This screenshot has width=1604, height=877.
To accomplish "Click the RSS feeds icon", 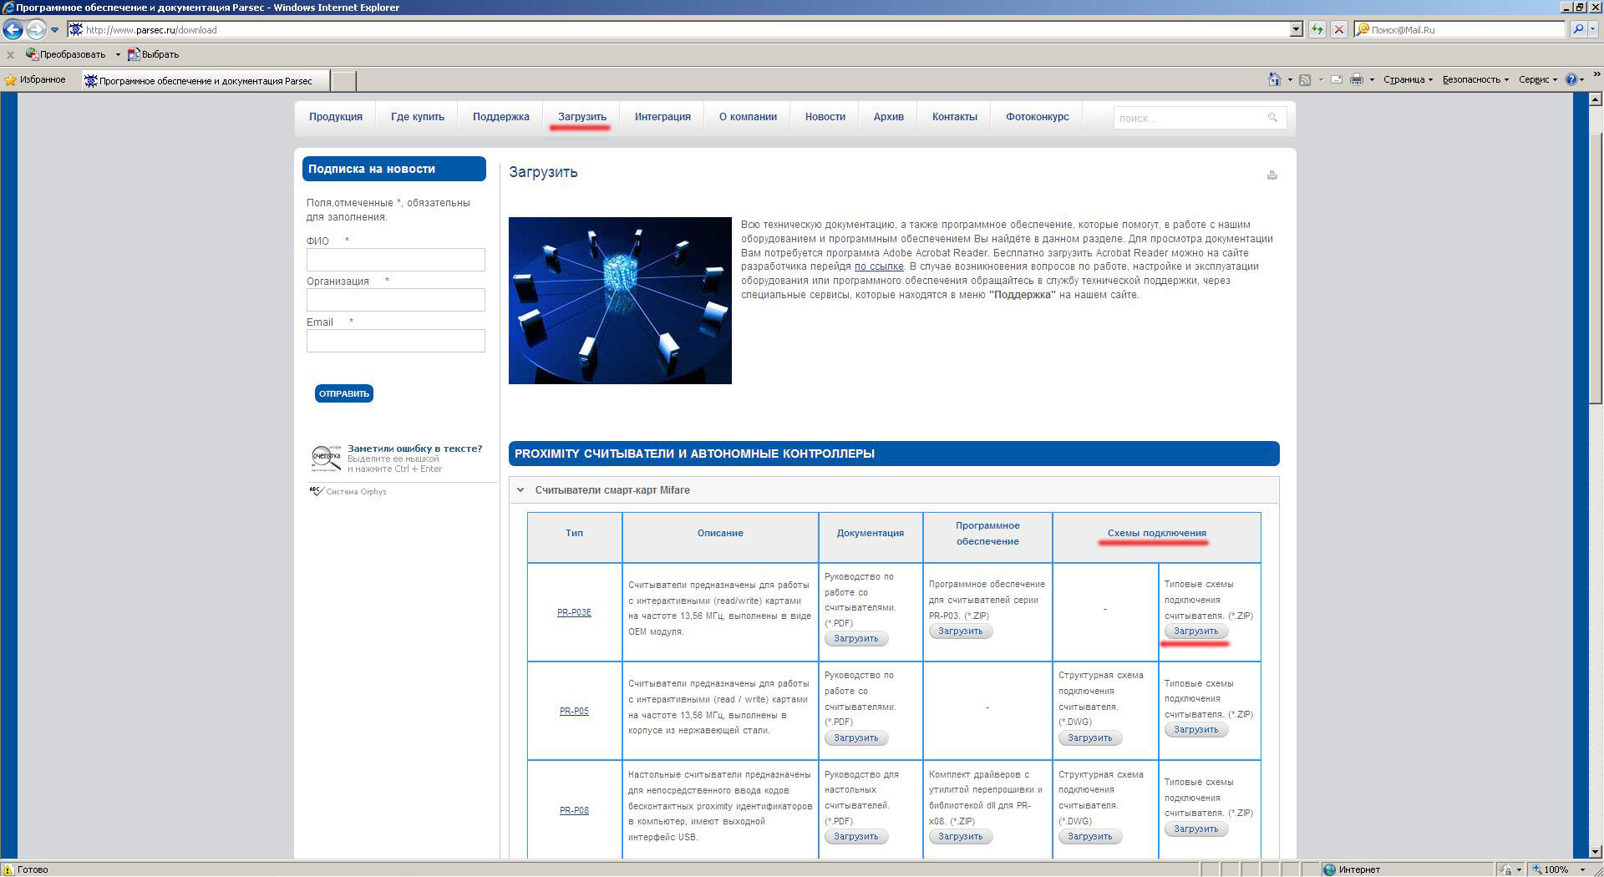I will (x=1305, y=79).
